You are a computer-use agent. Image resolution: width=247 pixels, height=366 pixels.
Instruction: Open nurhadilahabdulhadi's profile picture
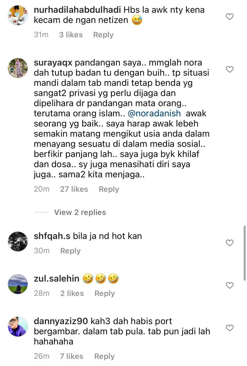click(x=18, y=15)
